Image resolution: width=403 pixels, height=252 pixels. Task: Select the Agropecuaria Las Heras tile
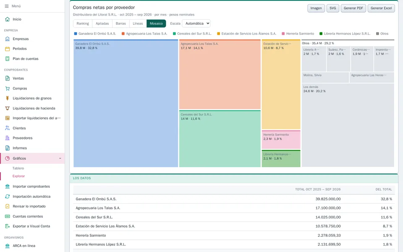tap(372, 78)
